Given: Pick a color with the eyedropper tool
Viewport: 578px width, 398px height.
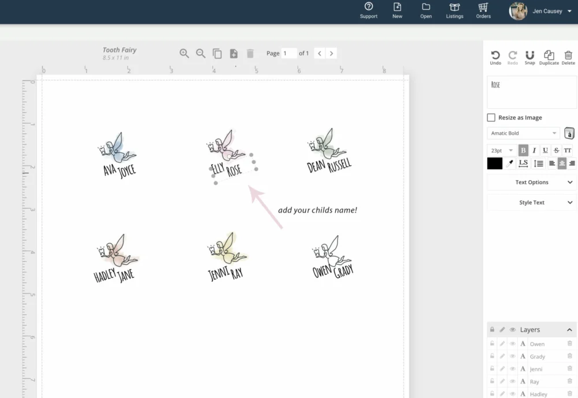Looking at the screenshot, I should pyautogui.click(x=510, y=163).
